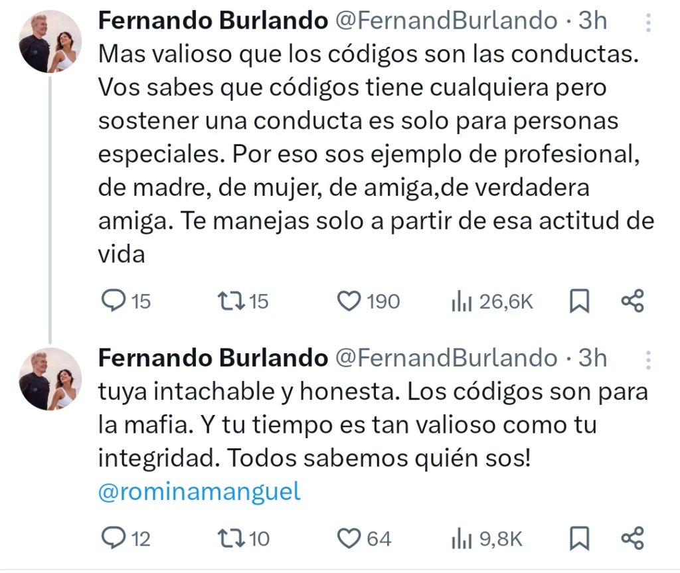Open the @rominamanguel mention link

pos(199,492)
